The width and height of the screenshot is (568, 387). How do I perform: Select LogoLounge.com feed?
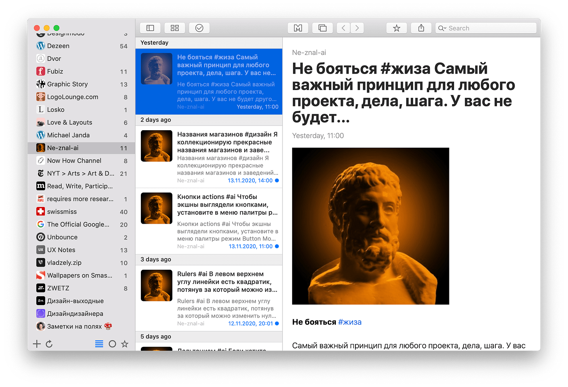click(82, 97)
